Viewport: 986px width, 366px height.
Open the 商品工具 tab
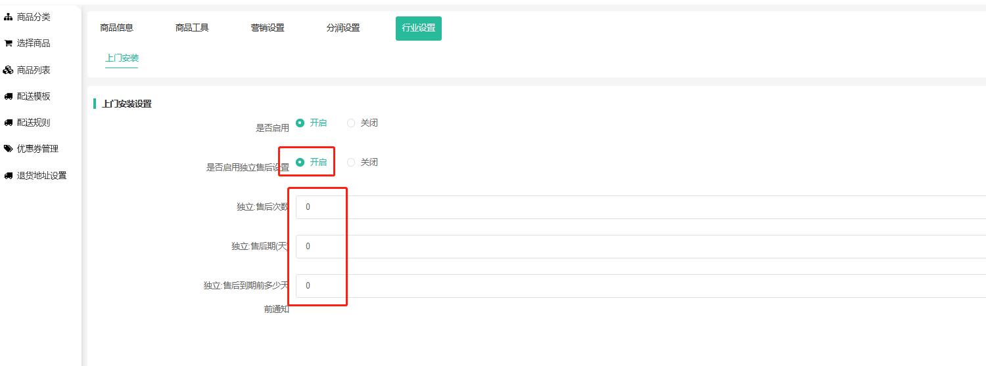click(x=192, y=28)
